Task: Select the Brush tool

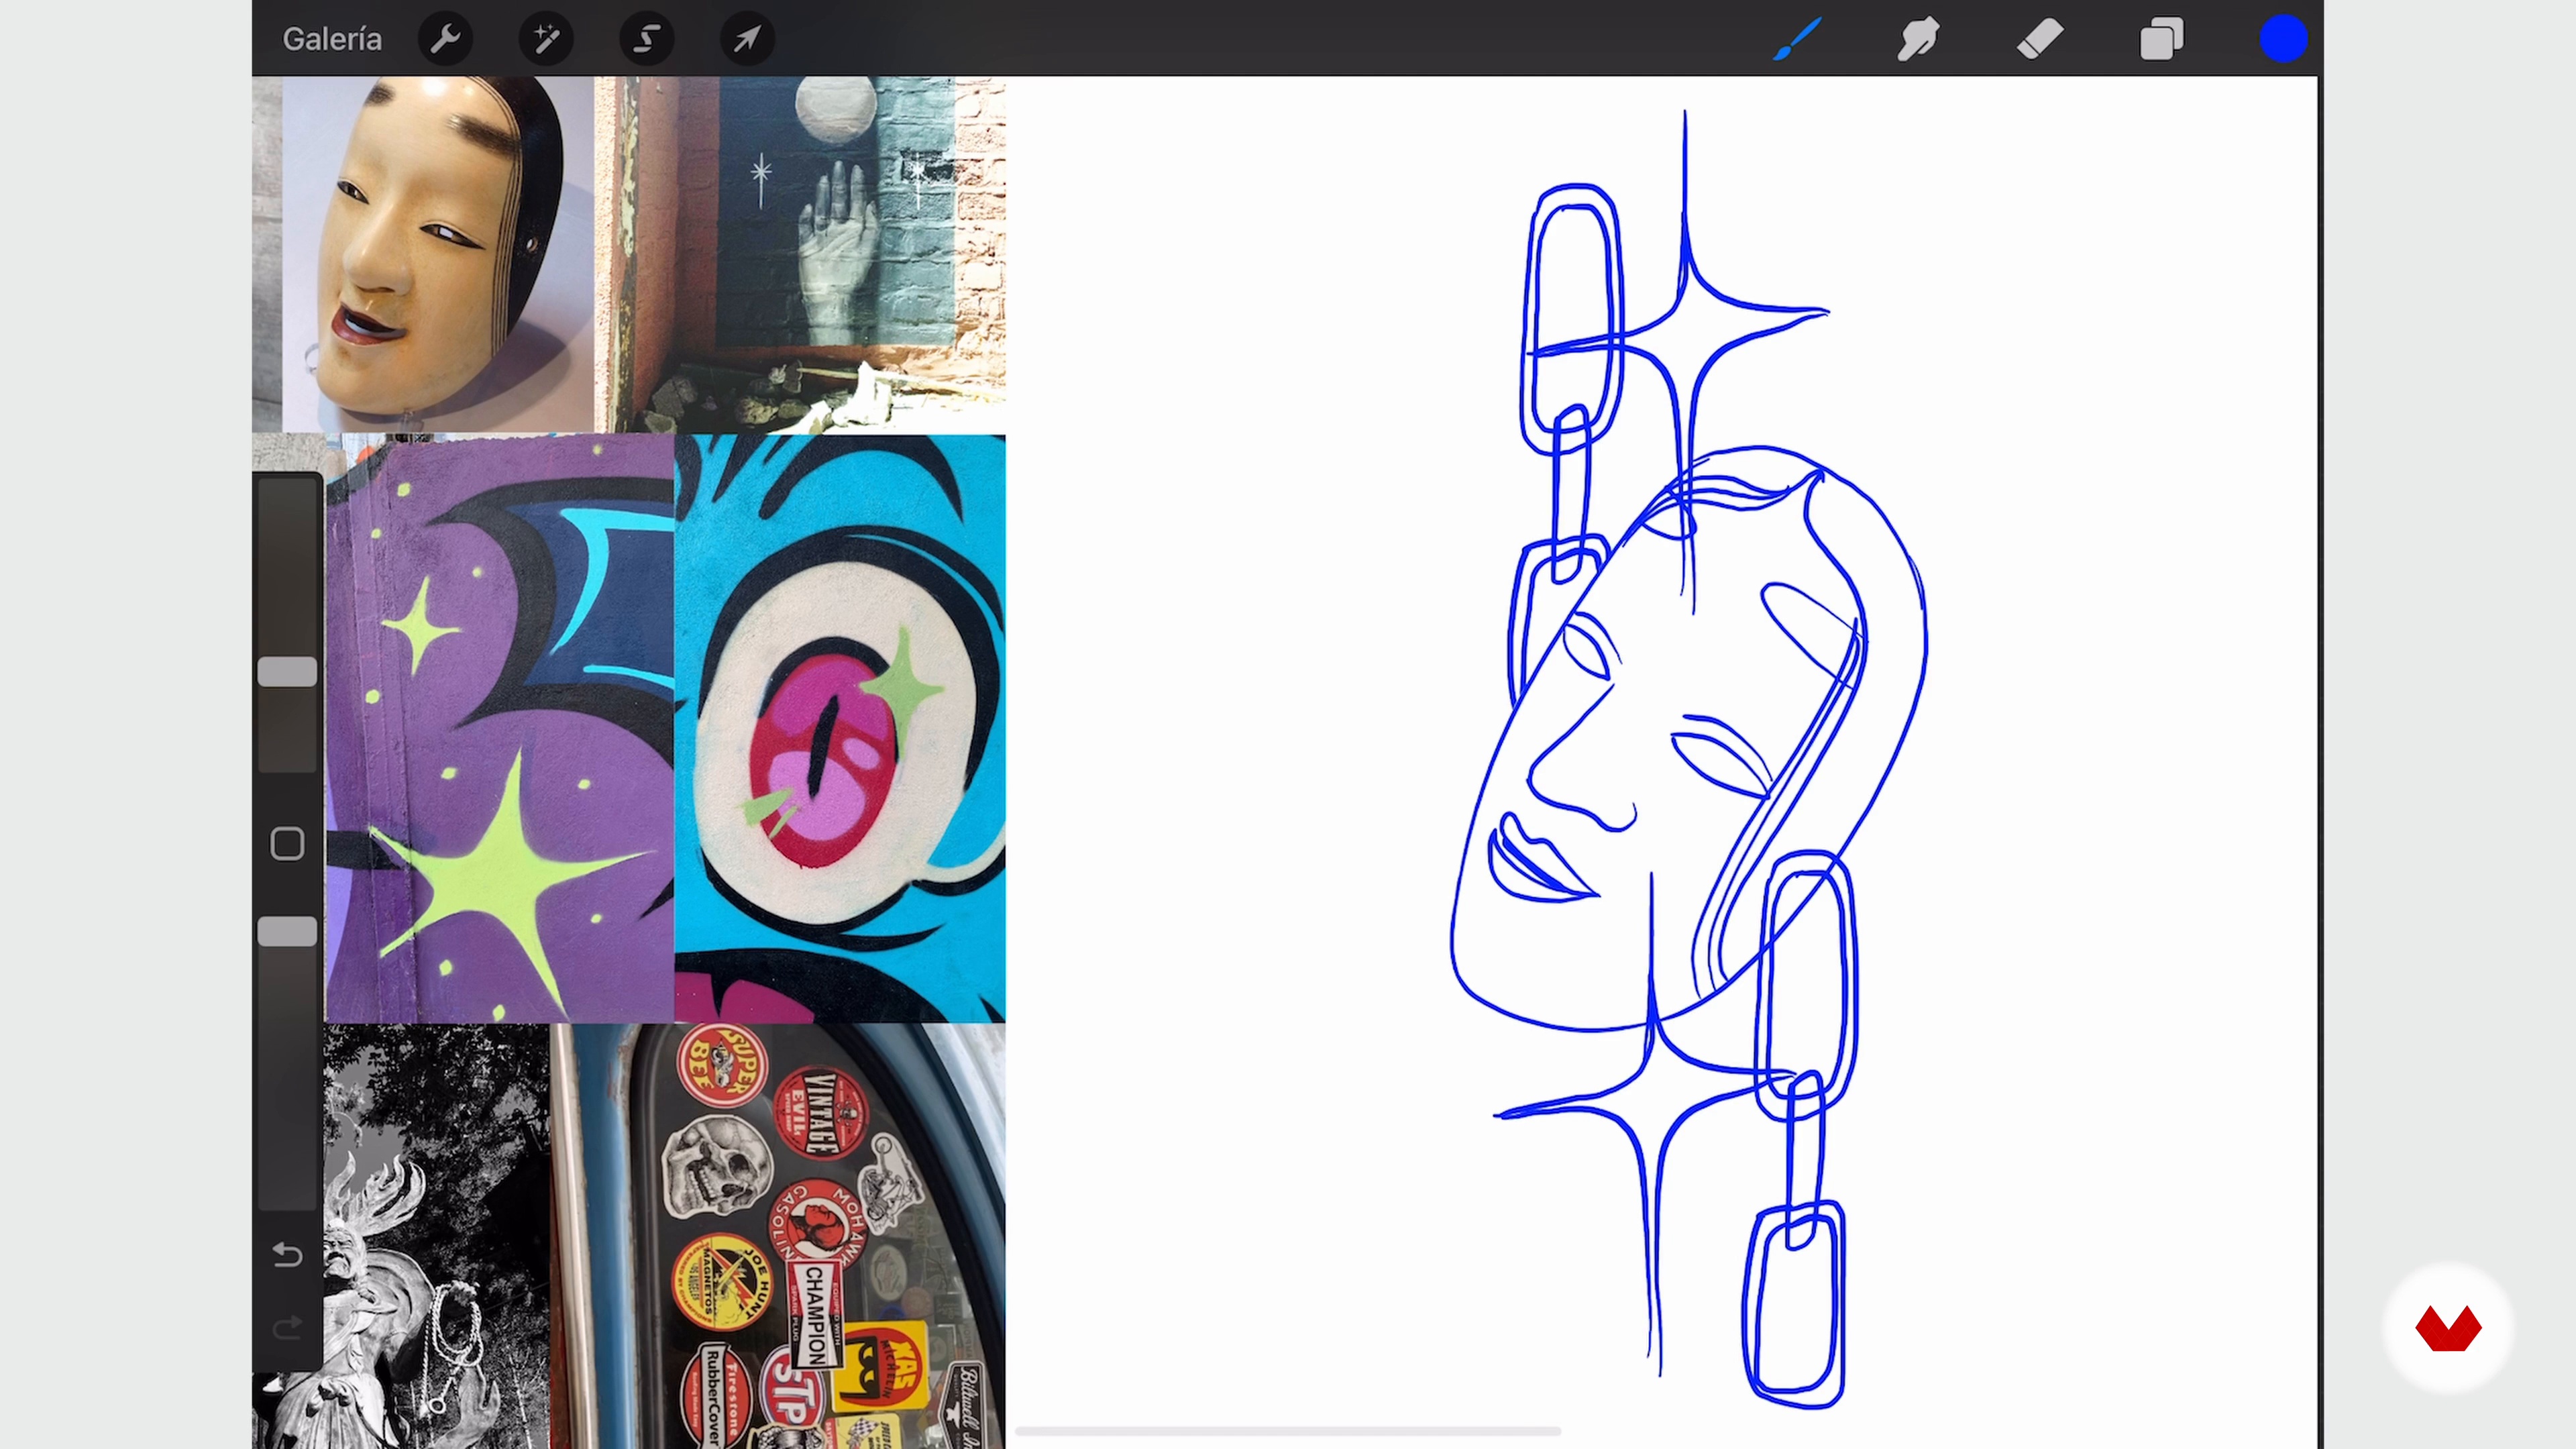Action: (x=1797, y=39)
